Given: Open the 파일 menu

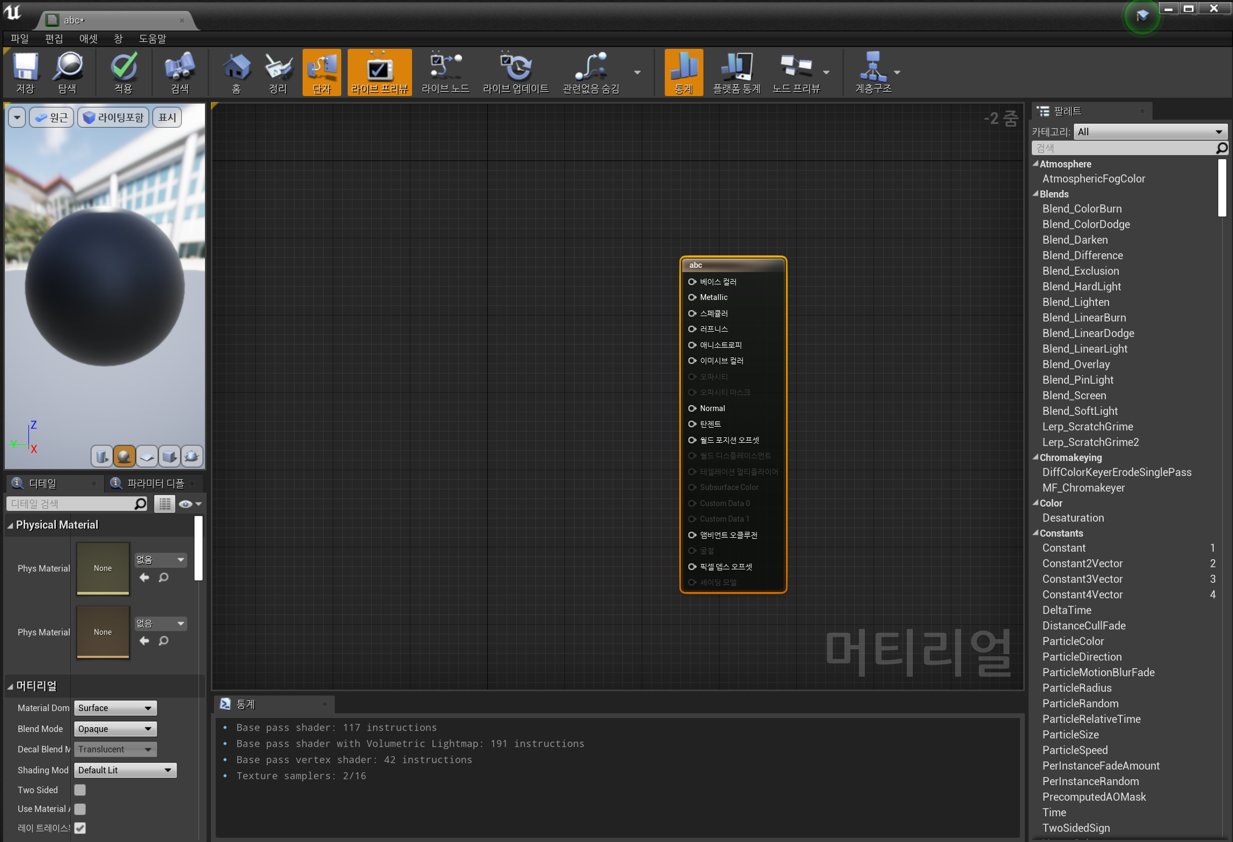Looking at the screenshot, I should [x=19, y=39].
